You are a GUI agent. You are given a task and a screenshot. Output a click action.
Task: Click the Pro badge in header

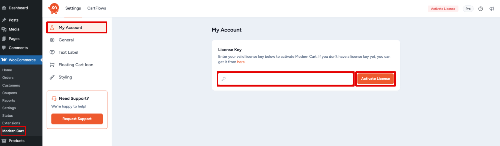coord(468,9)
